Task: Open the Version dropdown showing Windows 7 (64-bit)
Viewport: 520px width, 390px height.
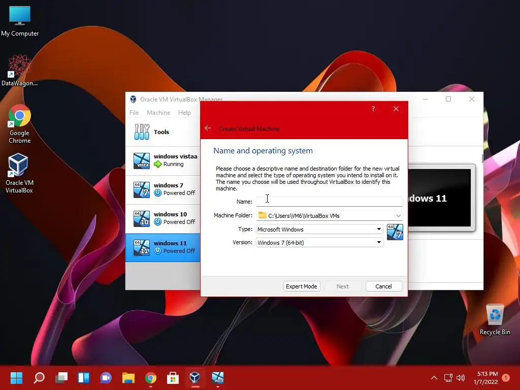Action: click(x=320, y=242)
